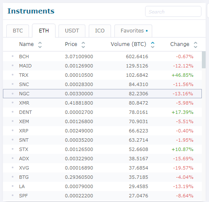Toggle favorite dot for XRP
This screenshot has height=202, width=209.
[x=13, y=130]
